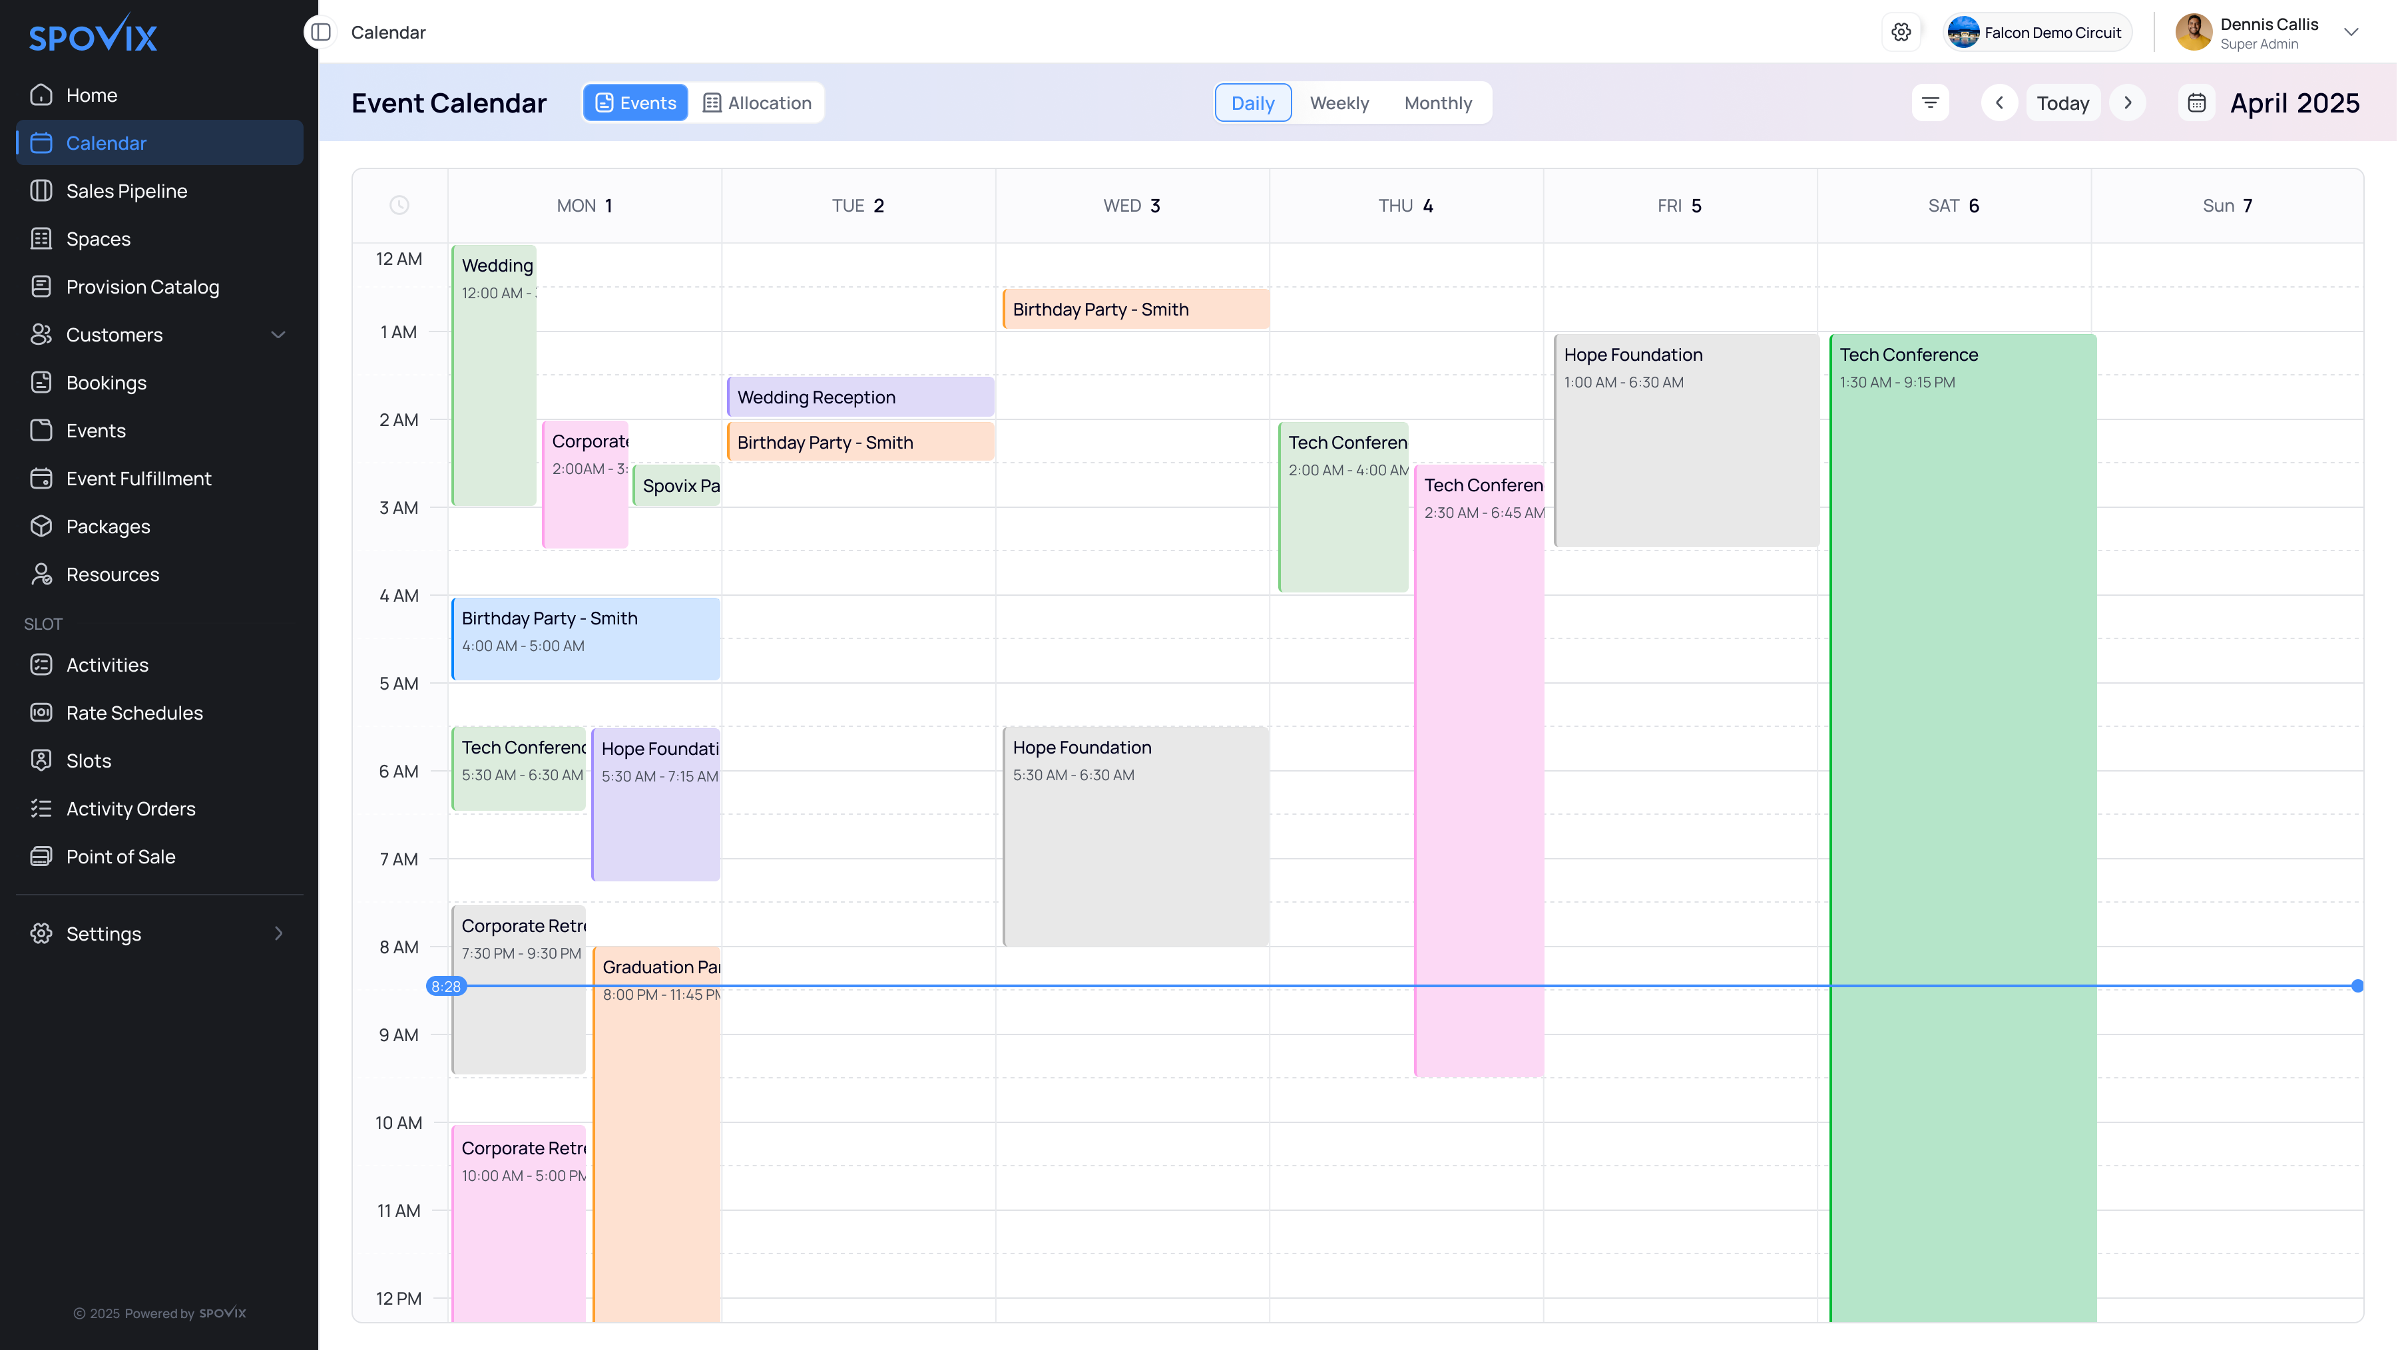Select the Daily view option
The width and height of the screenshot is (2398, 1350).
tap(1252, 103)
